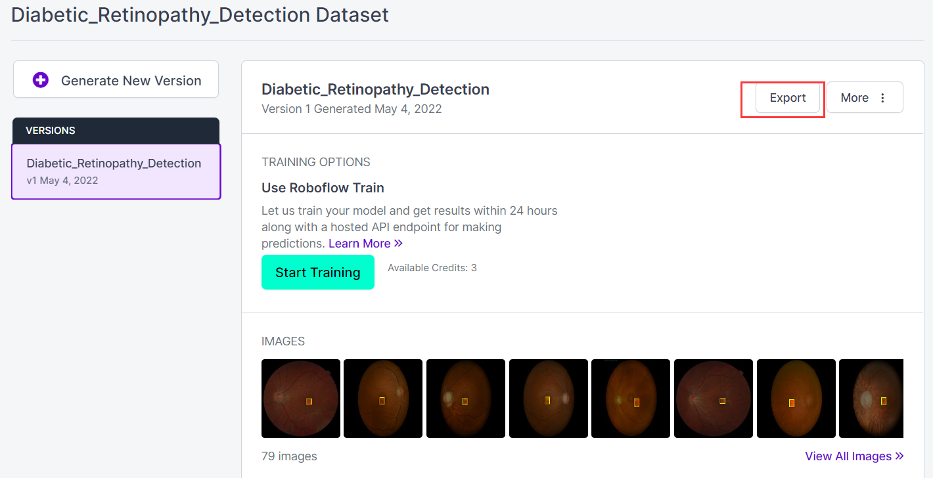The image size is (933, 478).
Task: Open the fourth retina image thumbnail
Action: coord(549,399)
